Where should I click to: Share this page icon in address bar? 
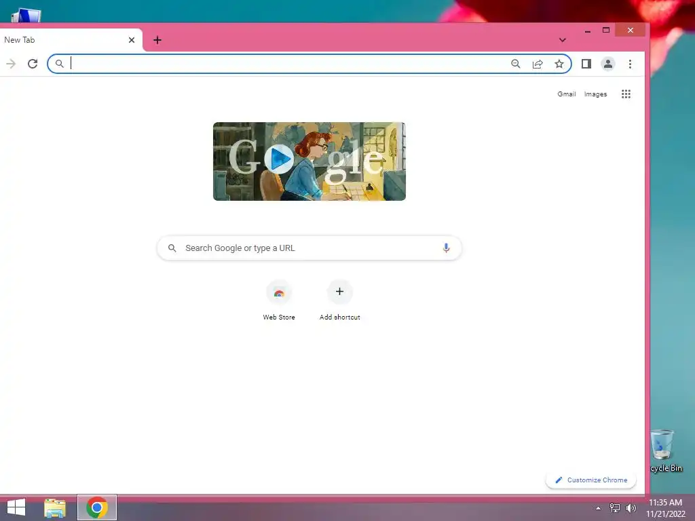tap(538, 64)
